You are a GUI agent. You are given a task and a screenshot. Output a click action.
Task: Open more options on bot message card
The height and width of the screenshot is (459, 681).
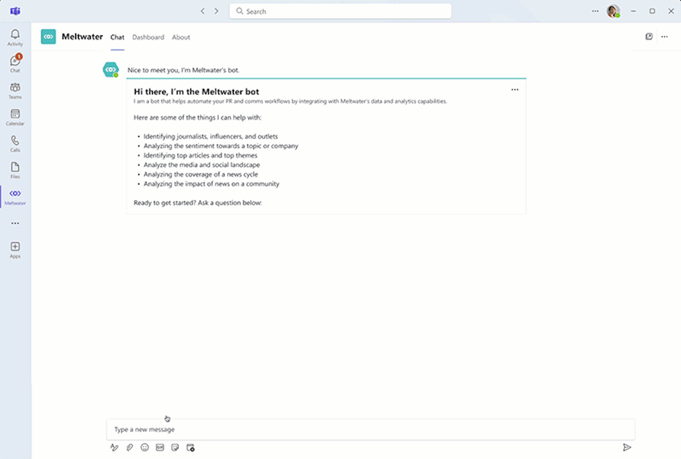click(515, 90)
